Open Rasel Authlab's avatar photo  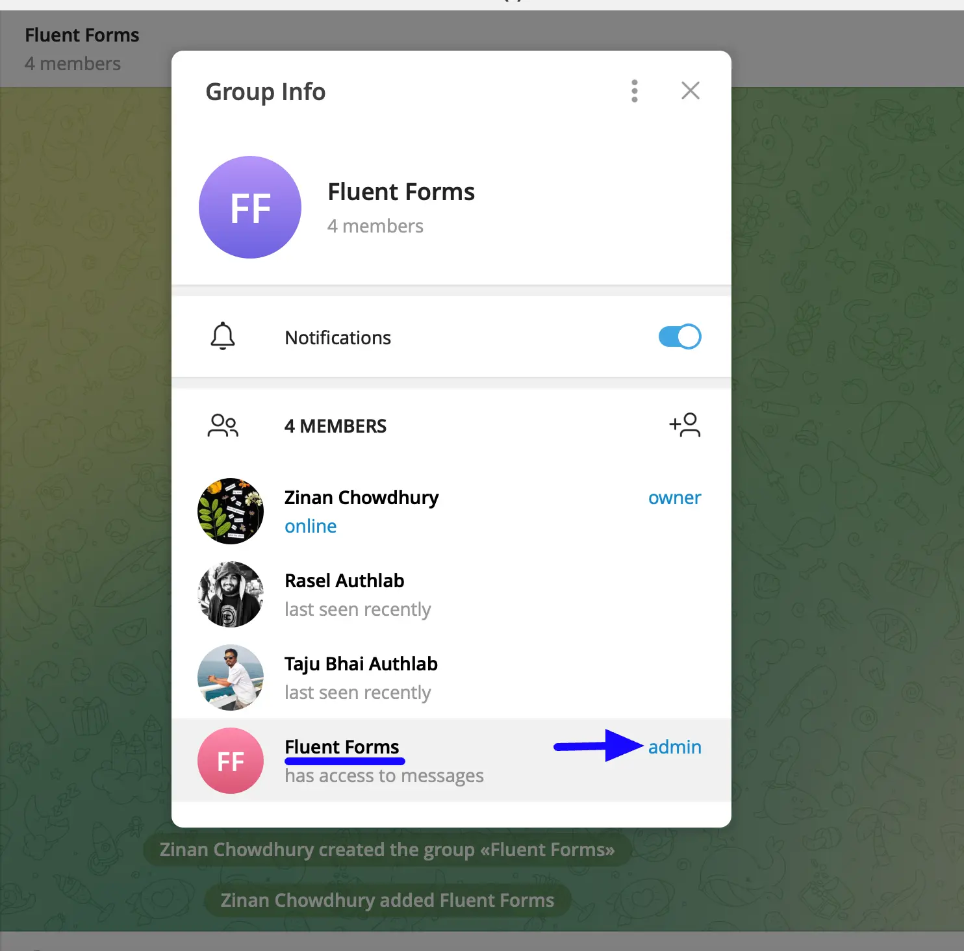pos(231,594)
